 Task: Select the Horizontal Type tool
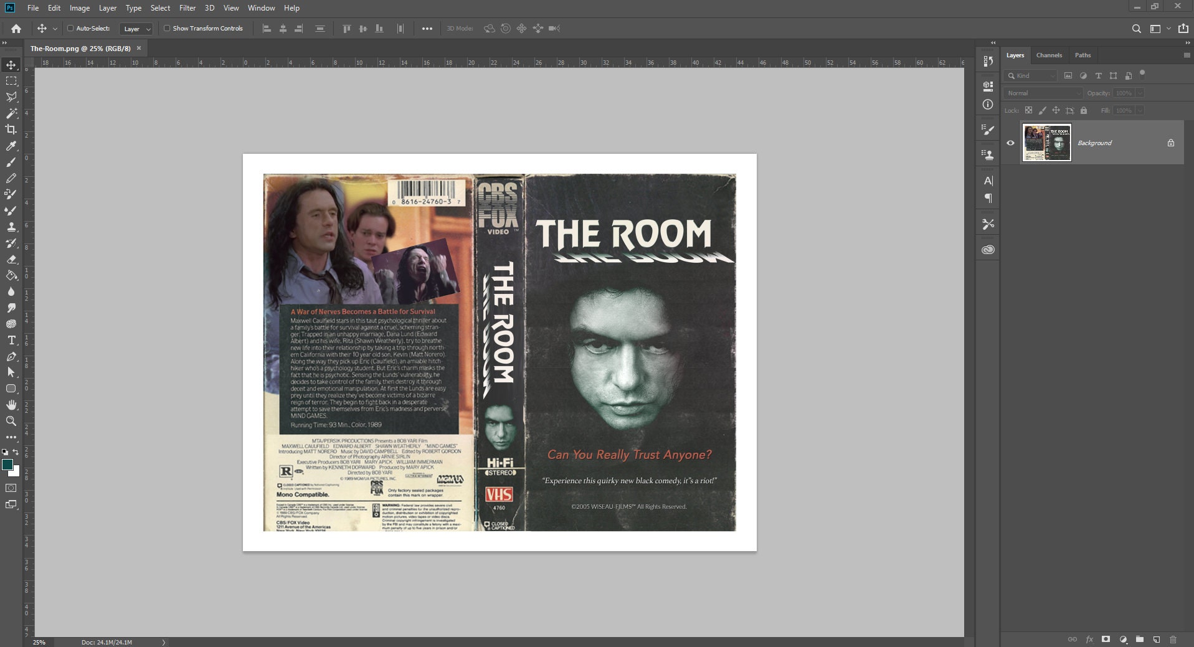coord(11,340)
